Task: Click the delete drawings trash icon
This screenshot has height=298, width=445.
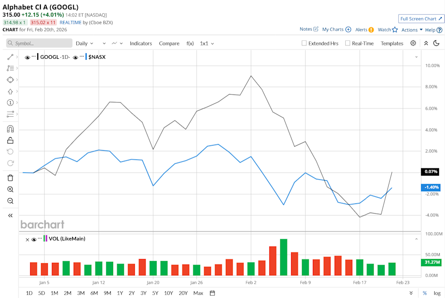Action: 10,178
